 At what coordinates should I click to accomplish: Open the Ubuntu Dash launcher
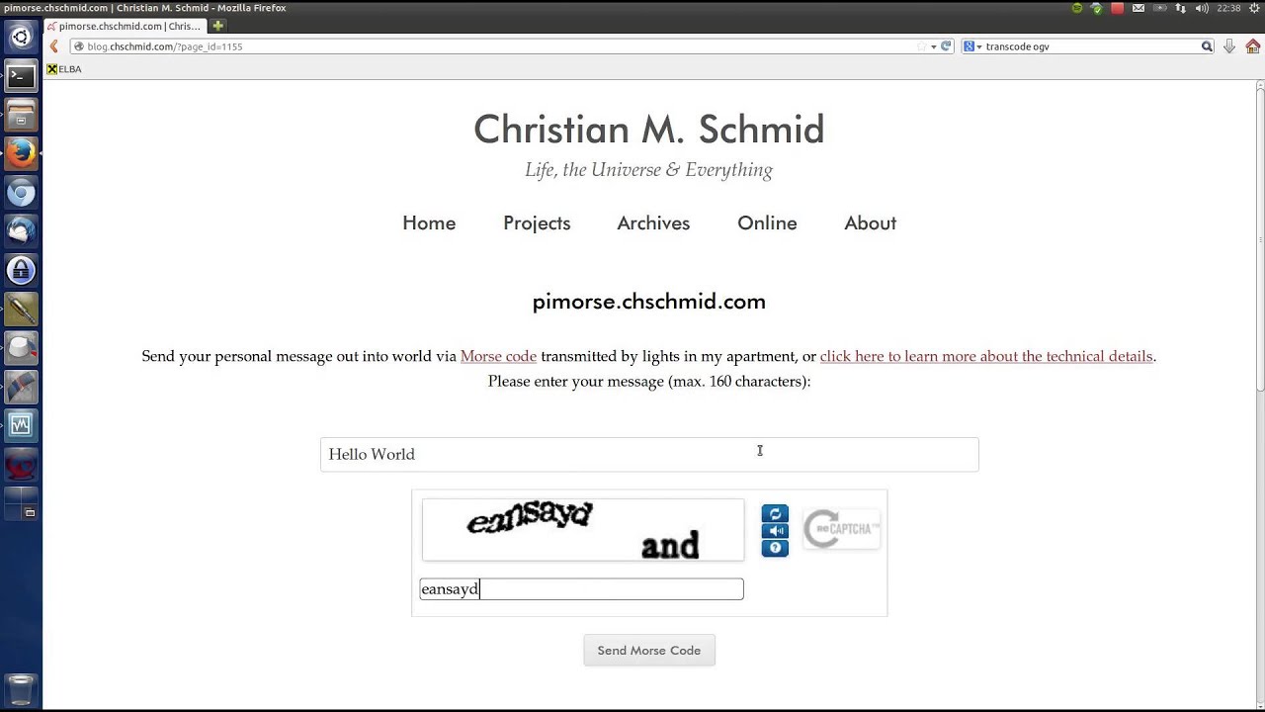(21, 38)
